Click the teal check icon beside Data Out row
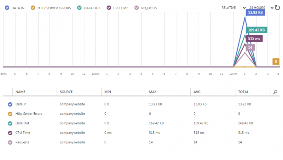The image size is (283, 160). pos(10,123)
